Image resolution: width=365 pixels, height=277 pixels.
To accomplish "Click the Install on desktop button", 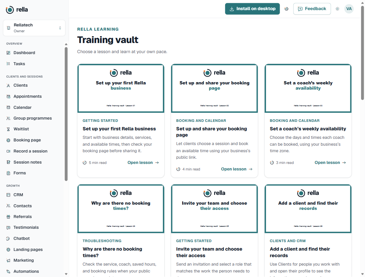I will (252, 9).
